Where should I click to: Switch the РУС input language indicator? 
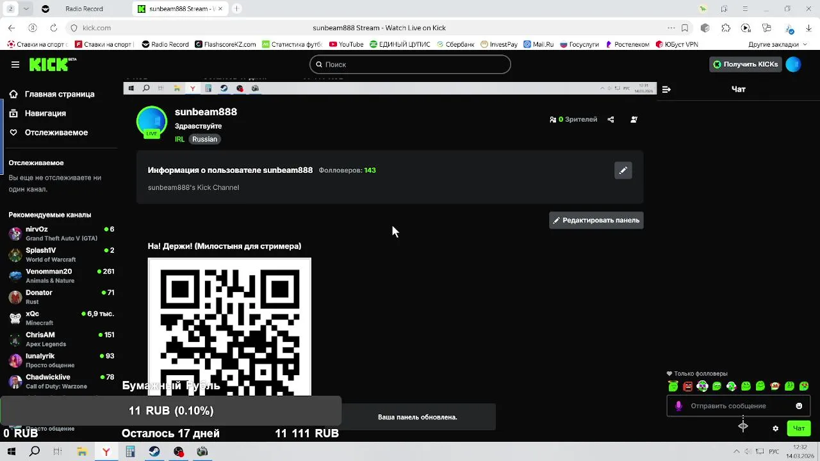pyautogui.click(x=774, y=452)
